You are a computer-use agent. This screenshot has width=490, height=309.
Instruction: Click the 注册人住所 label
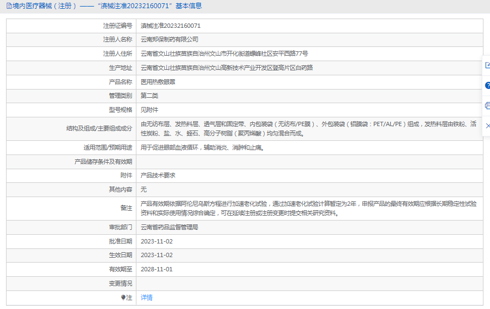coord(117,54)
